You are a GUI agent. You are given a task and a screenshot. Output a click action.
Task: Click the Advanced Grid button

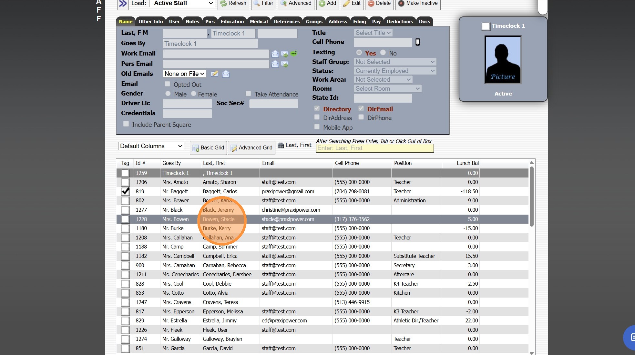tap(252, 148)
